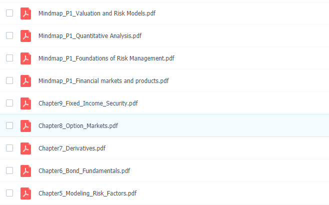Click PDF icon for Chapter8_Option_Markets
Screen dimensions: 329x205
click(x=25, y=126)
